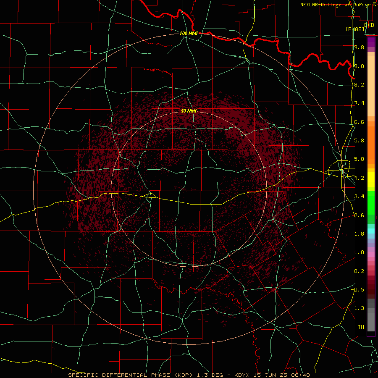Click the 5.8 value on color scale
This screenshot has height=378, width=378.
point(359,141)
